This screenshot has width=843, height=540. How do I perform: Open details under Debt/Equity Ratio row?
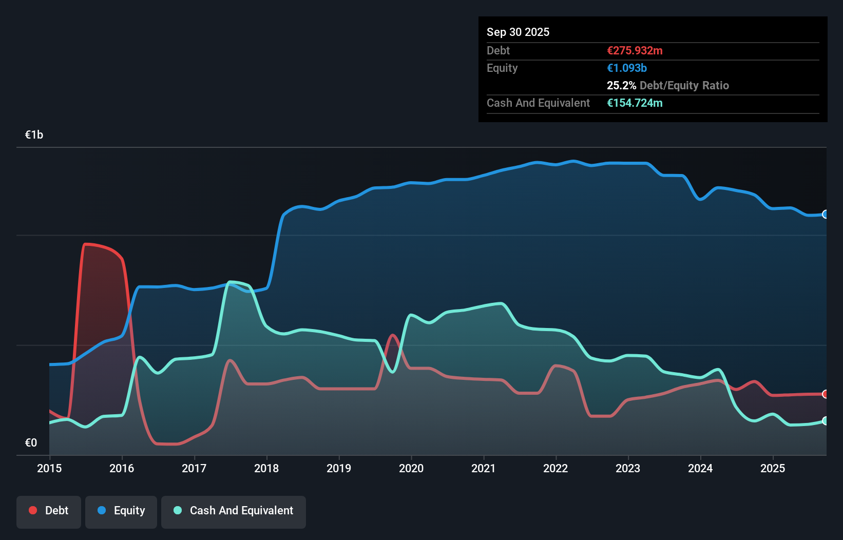point(667,86)
